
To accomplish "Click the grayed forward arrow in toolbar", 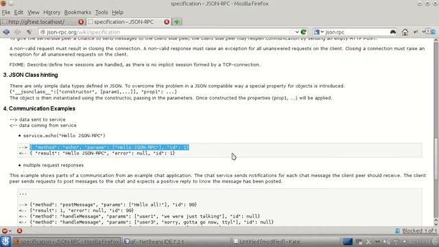I will (17, 32).
